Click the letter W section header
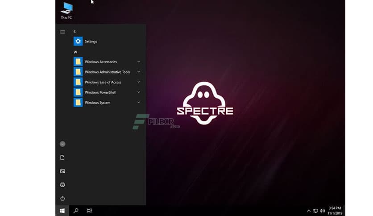The image size is (373, 216). 75,52
